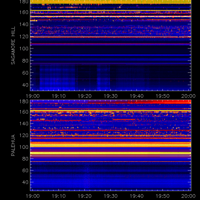
Task: Click the 120 frequency label on Palehua plot
Action: (24, 135)
